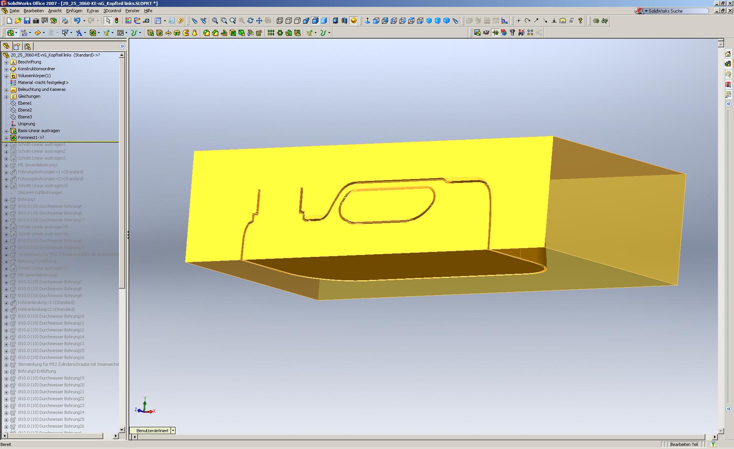The image size is (734, 449).
Task: Click the Print icon in toolbar
Action: (65, 21)
